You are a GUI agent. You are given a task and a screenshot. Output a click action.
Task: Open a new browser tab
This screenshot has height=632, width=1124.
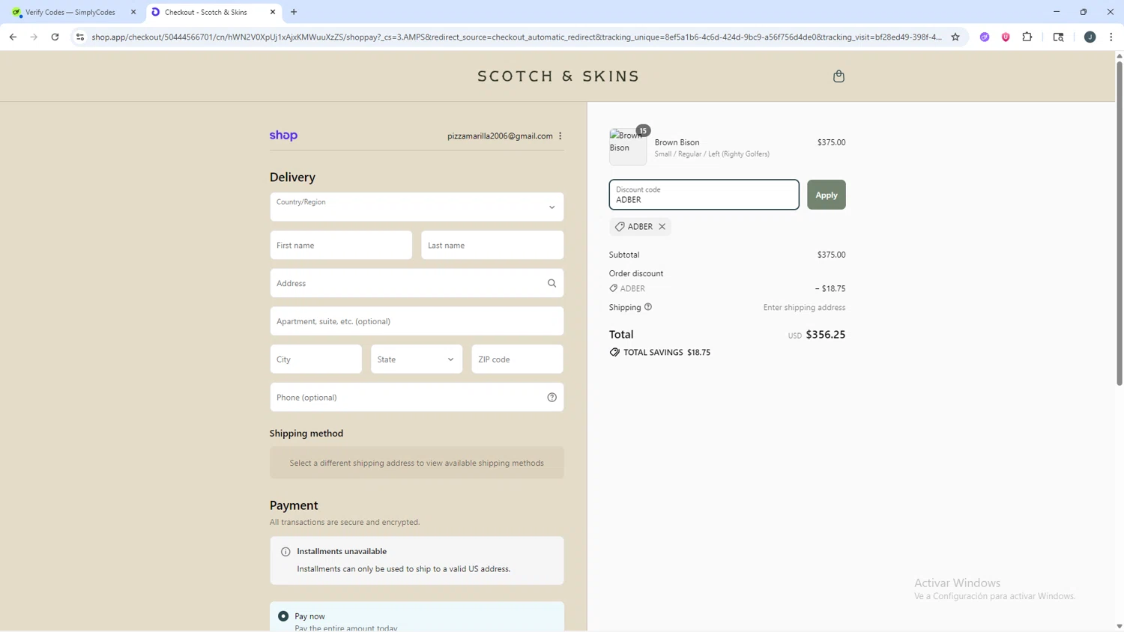(294, 12)
